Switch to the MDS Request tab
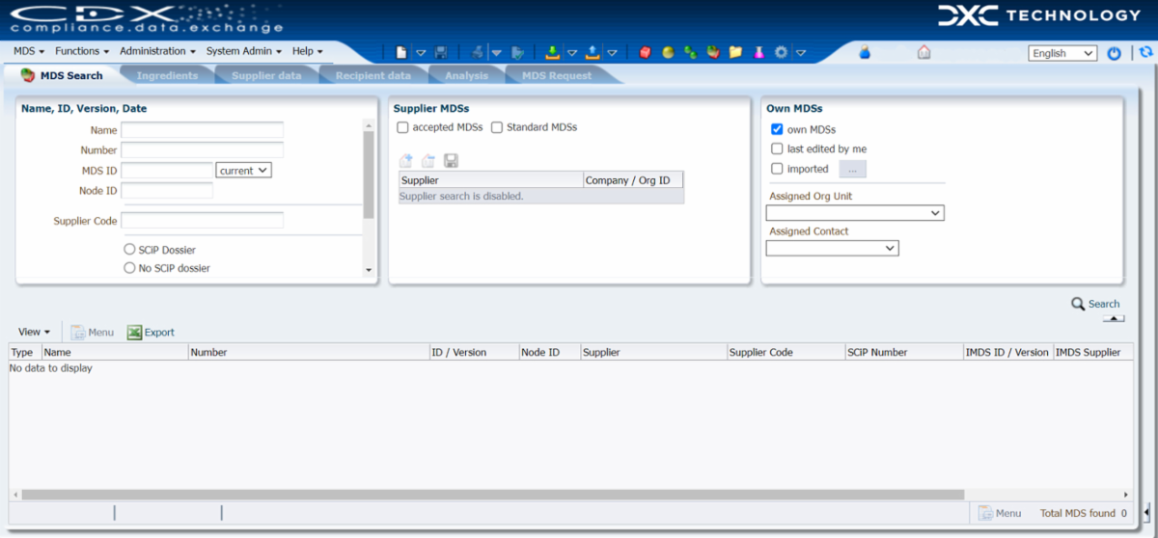This screenshot has width=1158, height=538. [557, 75]
